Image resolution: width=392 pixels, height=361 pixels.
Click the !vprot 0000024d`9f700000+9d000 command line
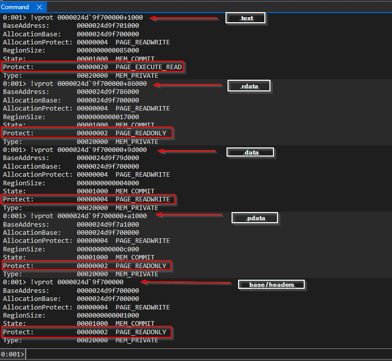(x=75, y=149)
